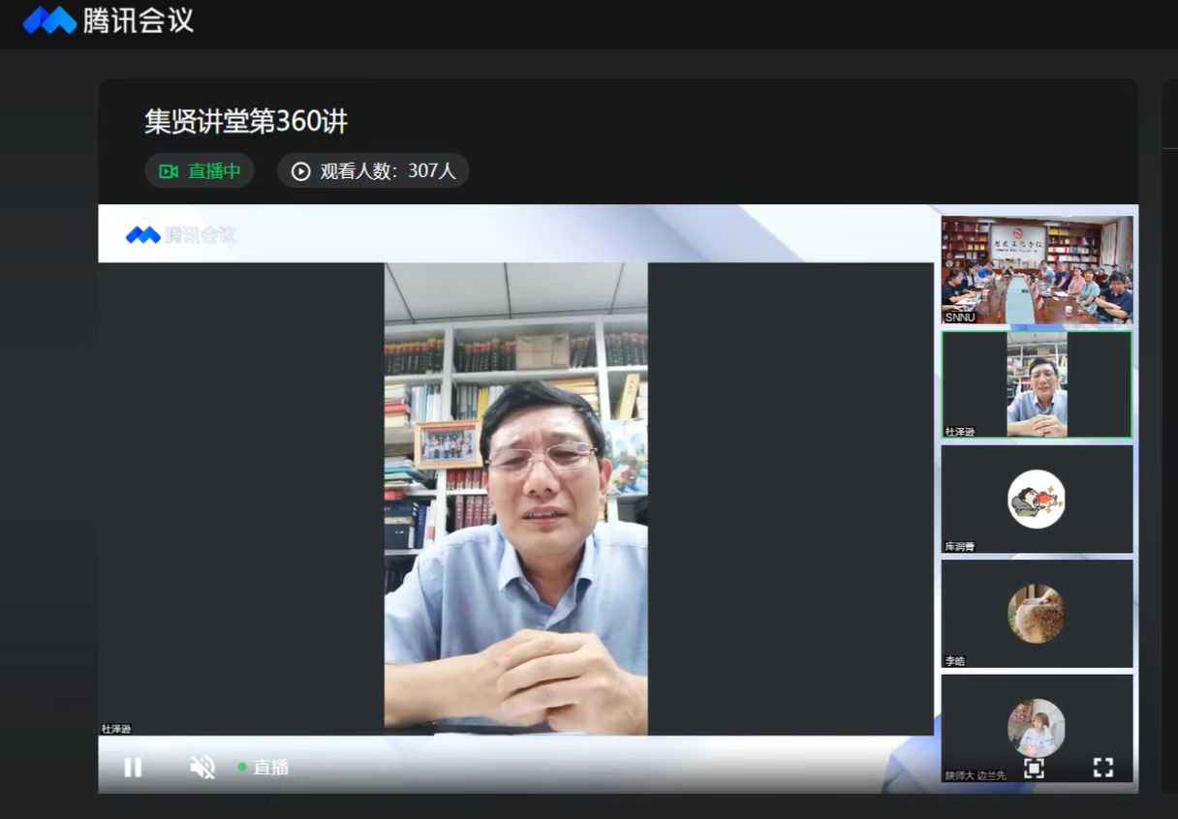This screenshot has width=1178, height=819.
Task: Click the Tencent Meeting watermark in video
Action: click(181, 234)
